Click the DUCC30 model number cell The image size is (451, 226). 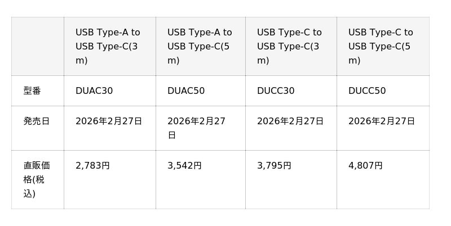tap(276, 91)
